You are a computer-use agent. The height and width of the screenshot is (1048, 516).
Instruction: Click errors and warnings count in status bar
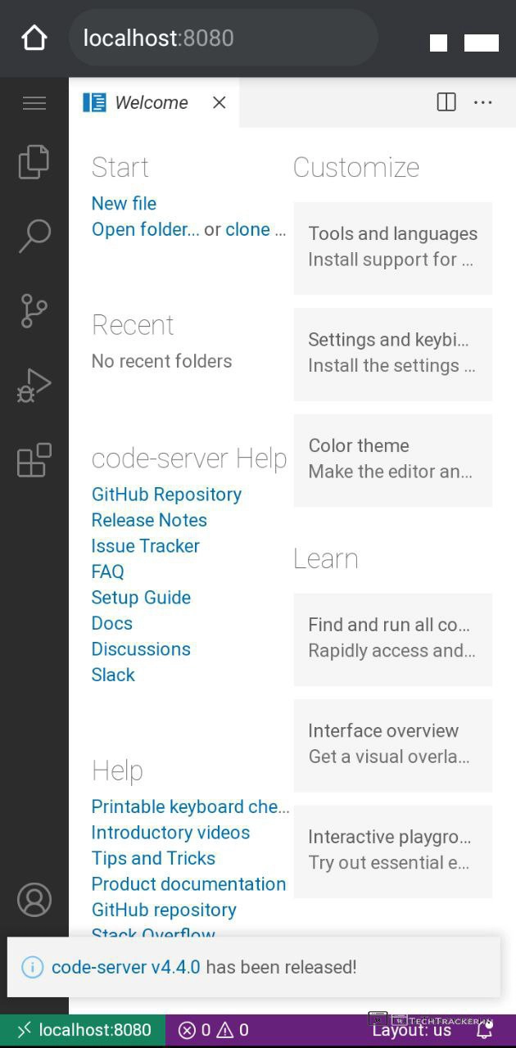coord(214,1031)
